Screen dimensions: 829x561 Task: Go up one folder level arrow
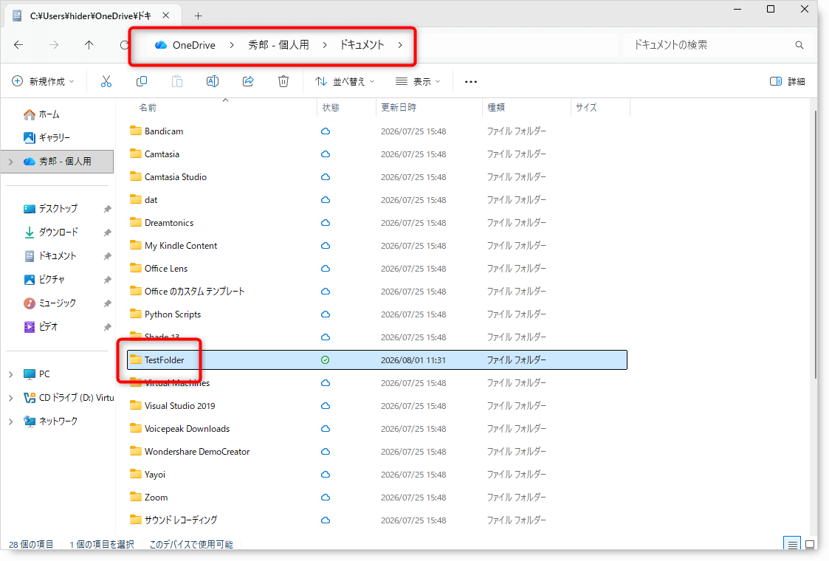click(x=89, y=45)
